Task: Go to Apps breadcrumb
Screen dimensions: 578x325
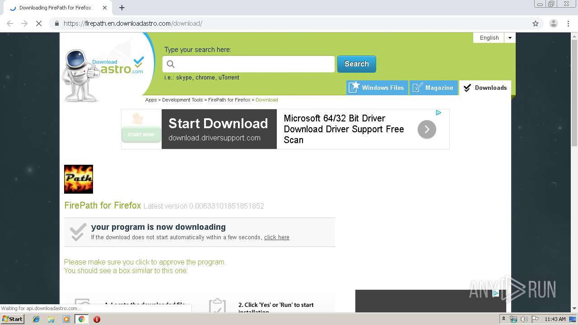Action: (151, 100)
